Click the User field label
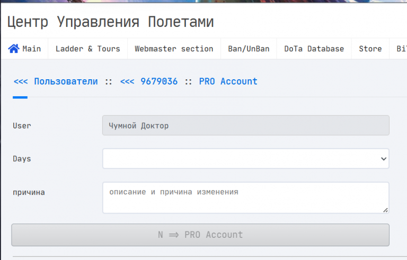The image size is (407, 260). (22, 126)
